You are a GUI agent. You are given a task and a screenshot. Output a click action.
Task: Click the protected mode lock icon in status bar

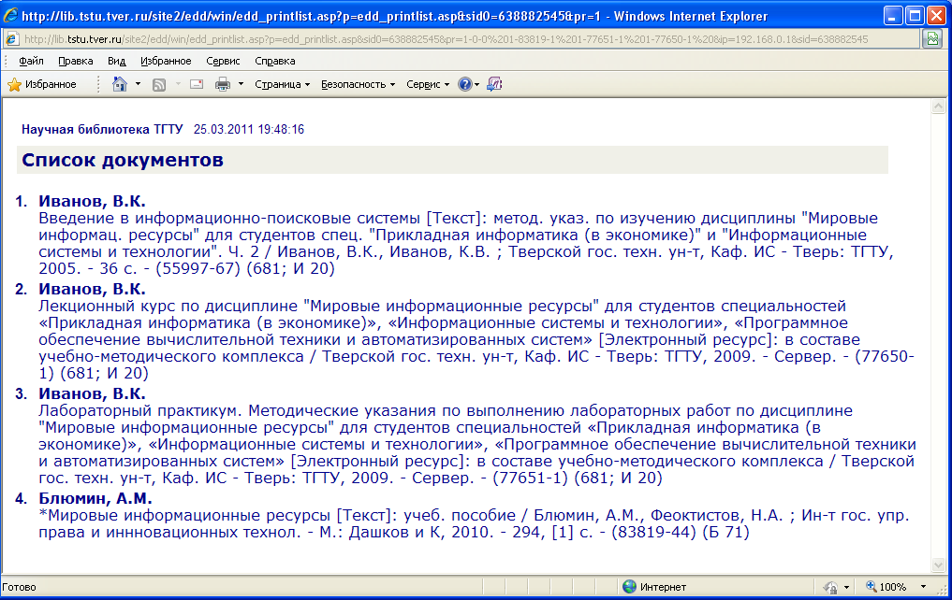click(829, 587)
